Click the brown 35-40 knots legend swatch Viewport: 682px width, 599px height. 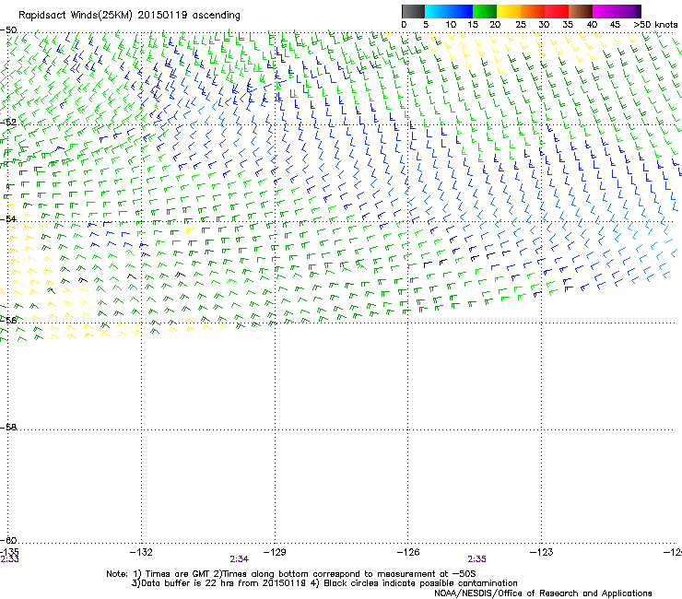point(581,11)
